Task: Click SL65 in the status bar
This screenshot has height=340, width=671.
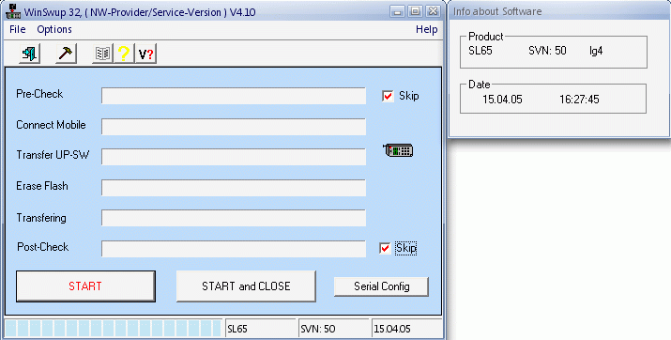Action: (x=237, y=329)
